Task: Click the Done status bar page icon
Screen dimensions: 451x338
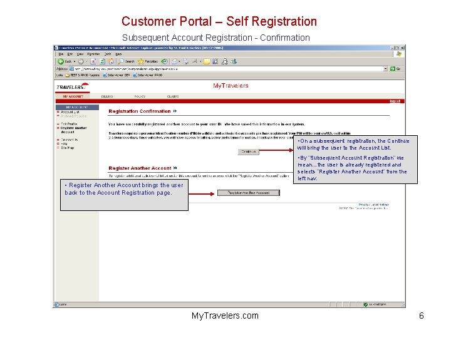Action: coord(56,305)
